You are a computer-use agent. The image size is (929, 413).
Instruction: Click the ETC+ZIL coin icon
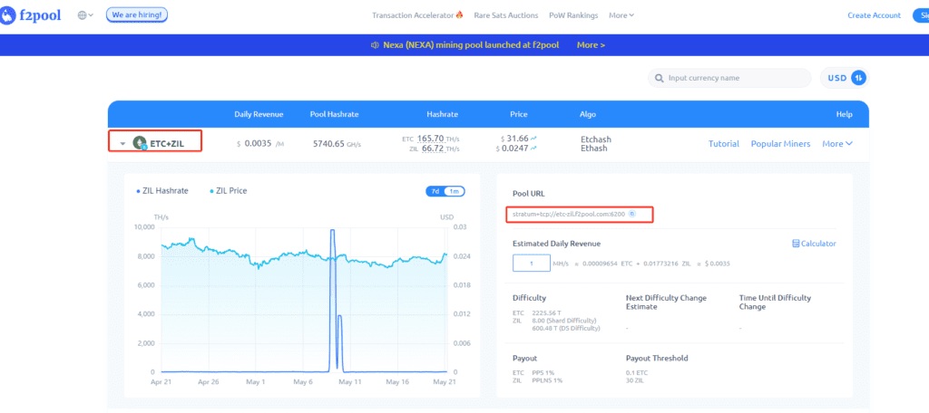(x=140, y=143)
